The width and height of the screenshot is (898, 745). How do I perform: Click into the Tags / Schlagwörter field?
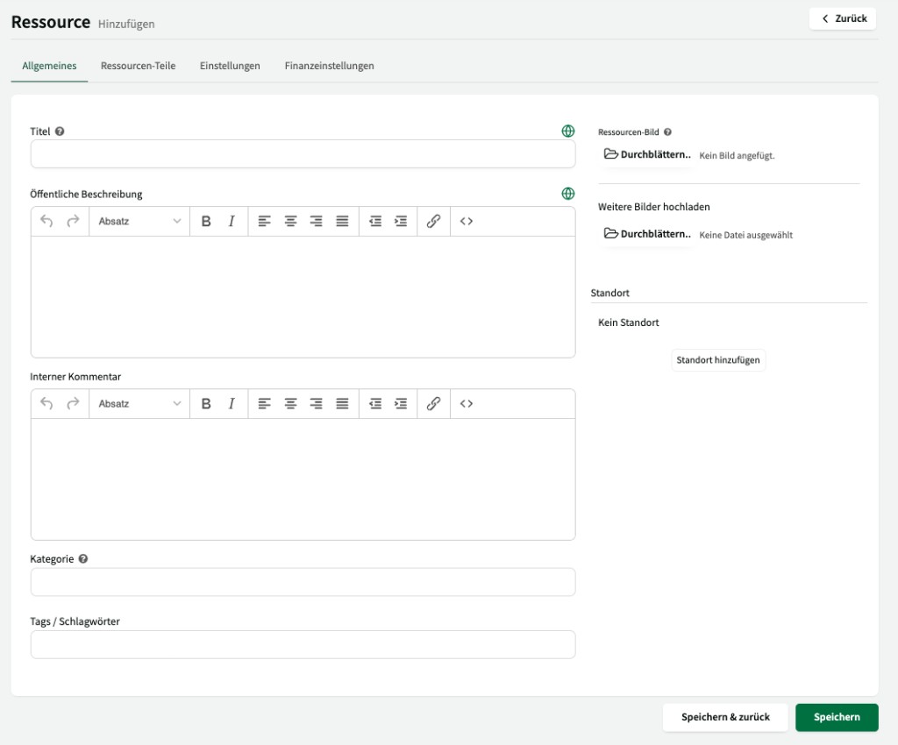[x=303, y=643]
